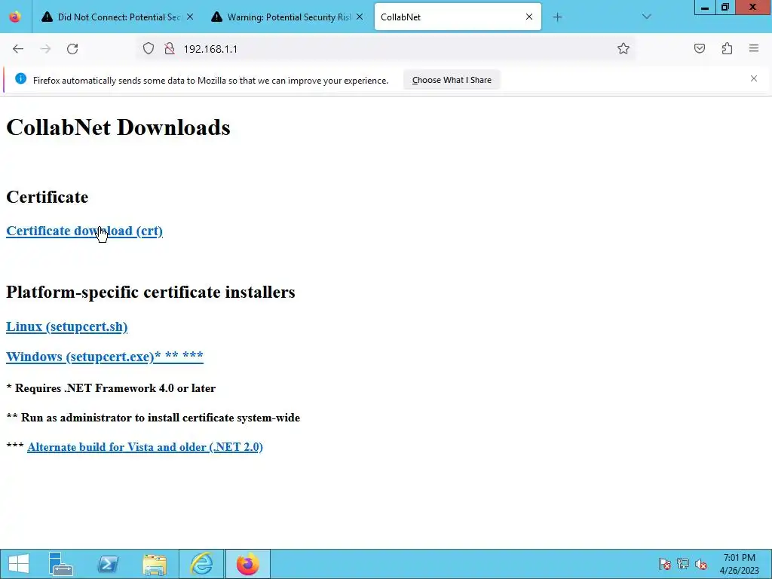The image size is (772, 579).
Task: Open a new tab with plus button
Action: [557, 17]
